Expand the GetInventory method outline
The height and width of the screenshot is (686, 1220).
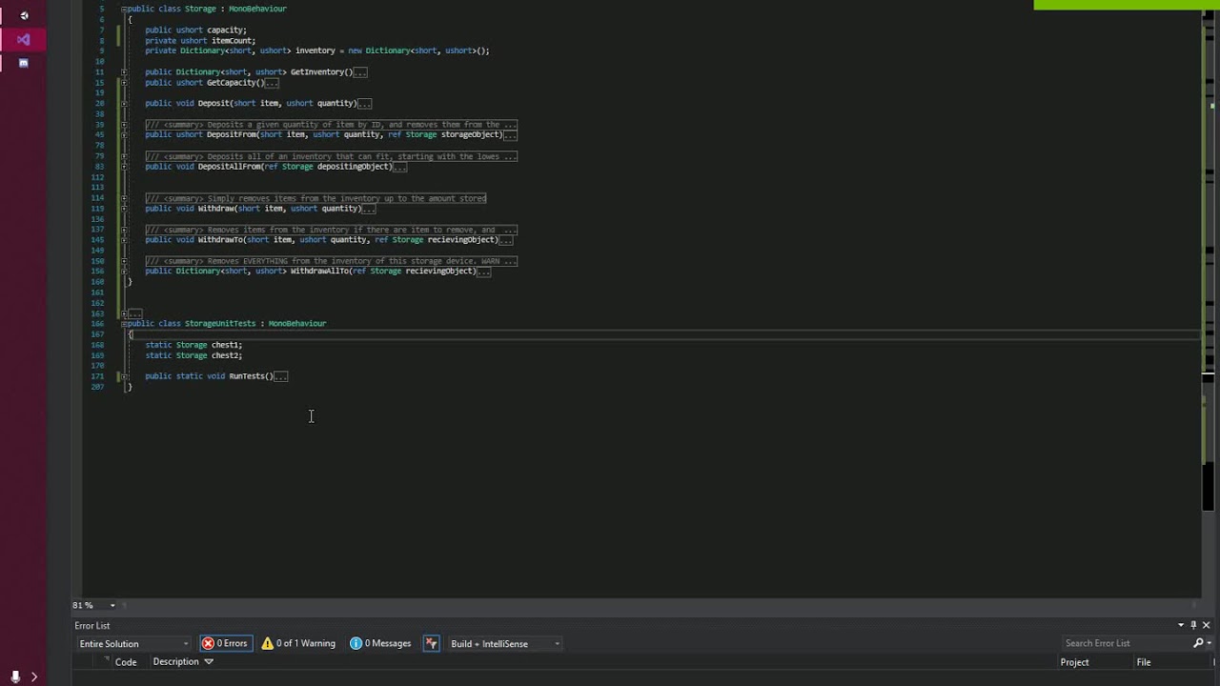[124, 72]
